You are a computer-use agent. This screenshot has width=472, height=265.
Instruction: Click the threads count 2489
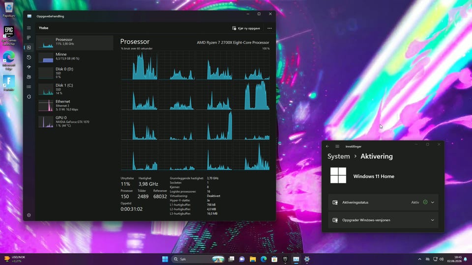point(143,196)
